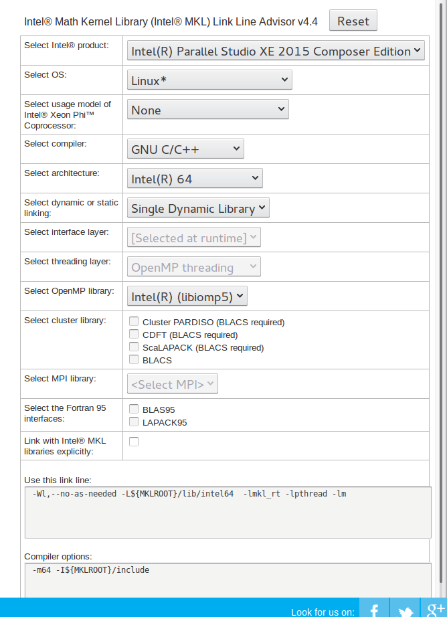Open the OpenMP library dropdown showing libiomp5

(x=187, y=296)
